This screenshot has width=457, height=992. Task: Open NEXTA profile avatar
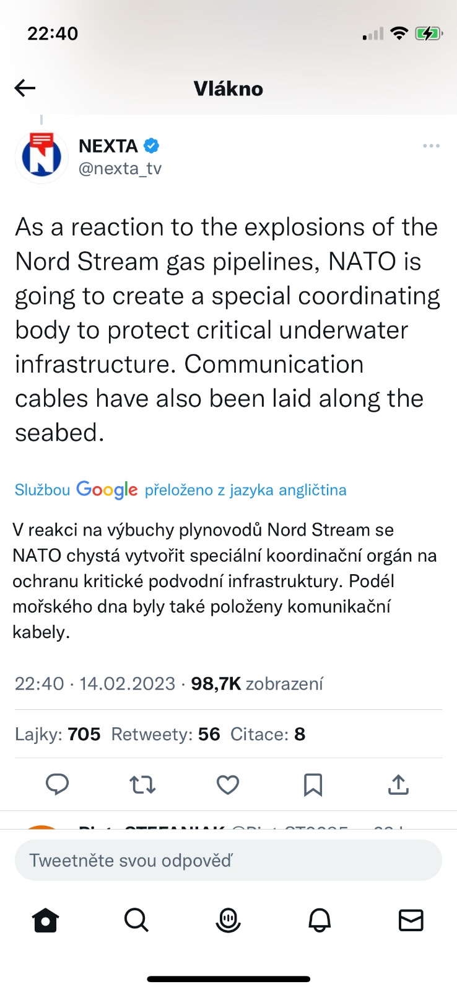coord(41,157)
